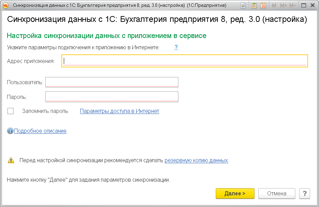Screen dimensions: 319x207
Task: Close the synchronization settings window
Action: tap(313, 5)
